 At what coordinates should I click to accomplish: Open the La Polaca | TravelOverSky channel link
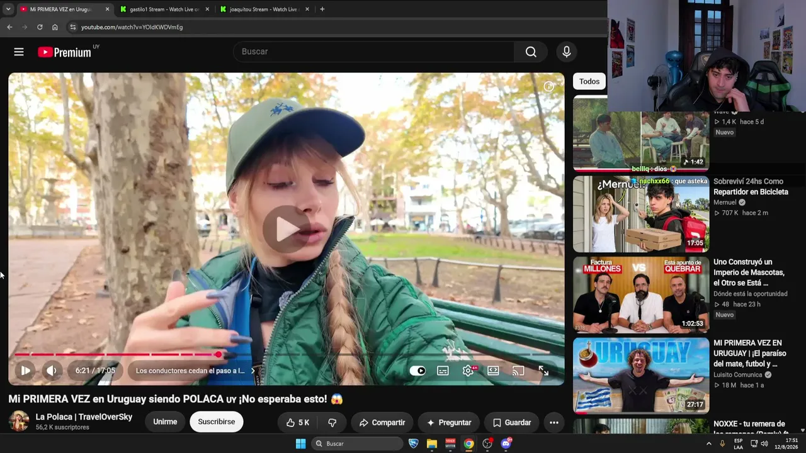point(84,417)
